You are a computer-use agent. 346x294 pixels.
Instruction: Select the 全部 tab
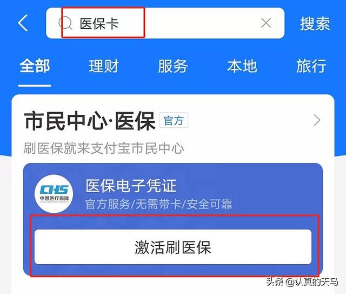point(35,66)
